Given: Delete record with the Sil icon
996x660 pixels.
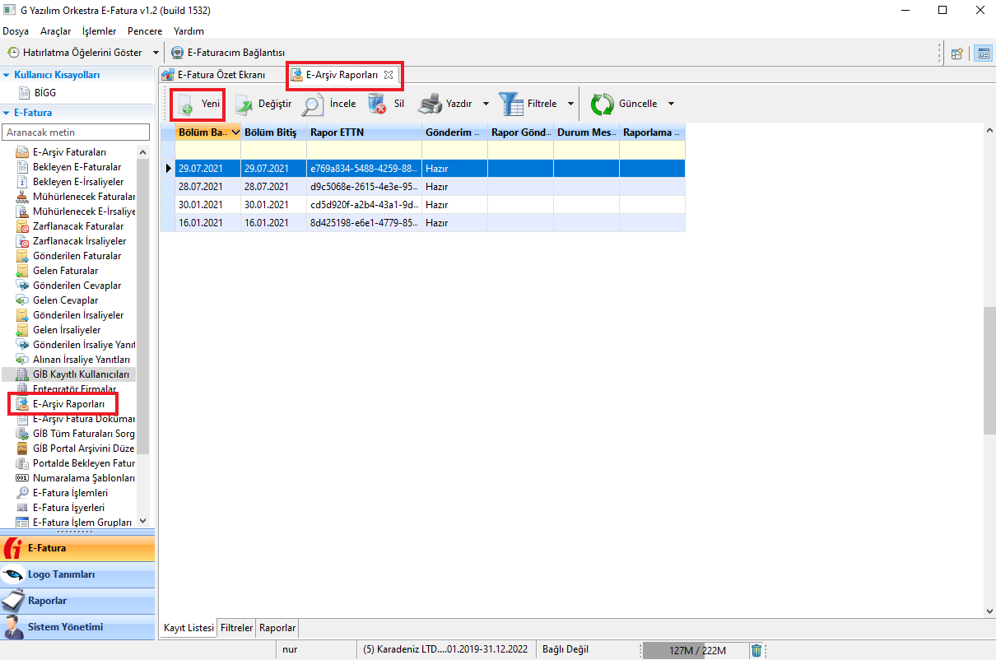Looking at the screenshot, I should (377, 105).
